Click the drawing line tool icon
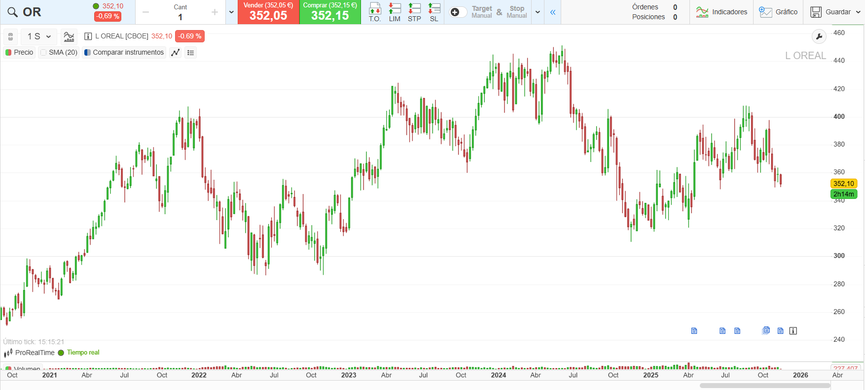The image size is (865, 390). [175, 53]
